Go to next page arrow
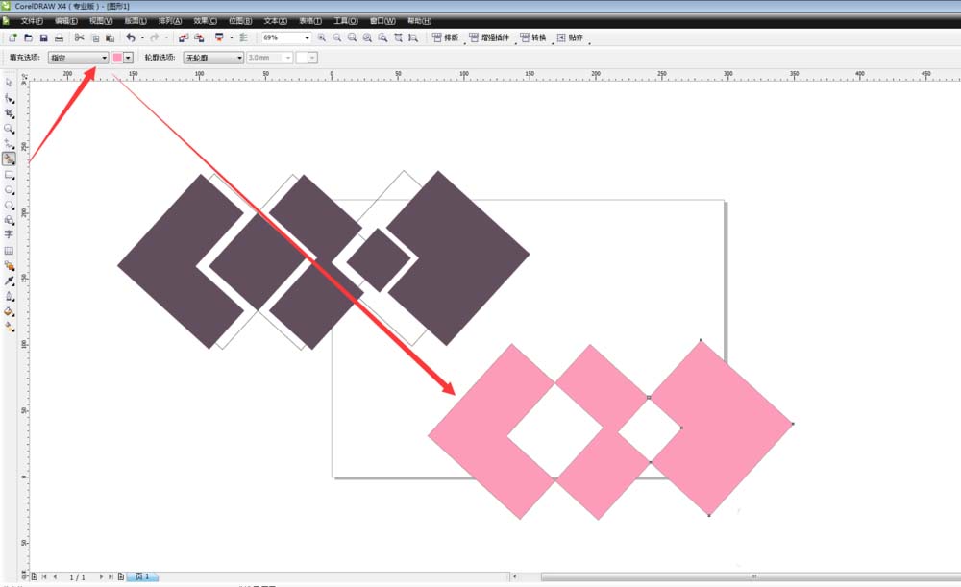Screen dimensions: 961x587 [x=101, y=576]
